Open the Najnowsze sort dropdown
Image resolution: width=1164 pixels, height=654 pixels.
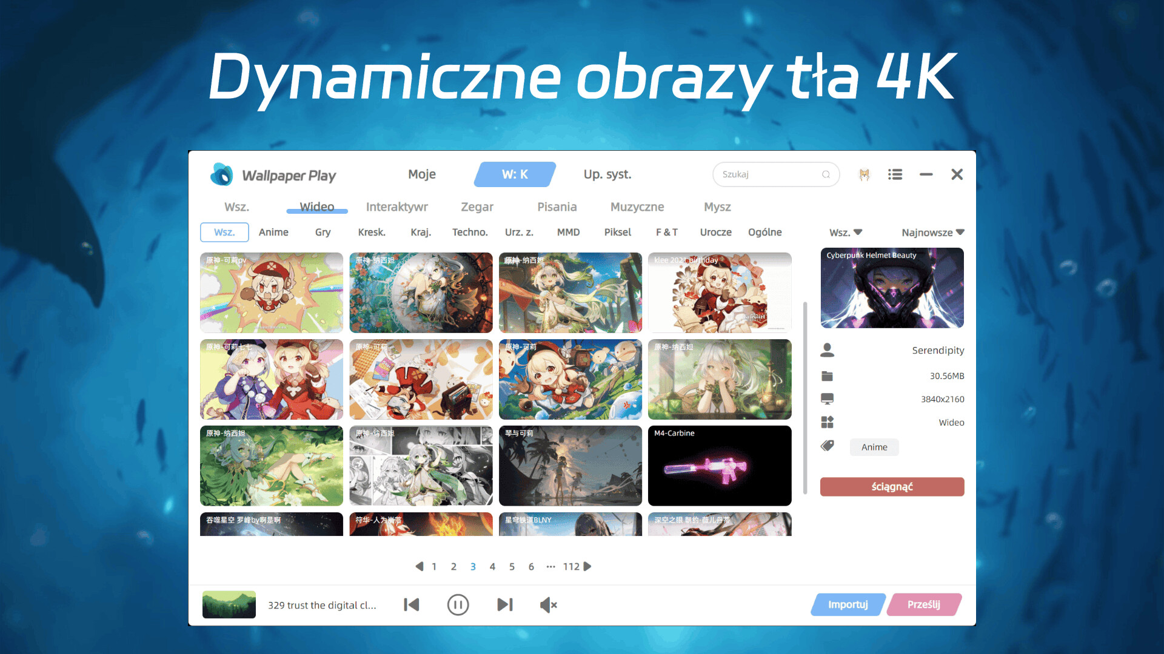click(932, 232)
